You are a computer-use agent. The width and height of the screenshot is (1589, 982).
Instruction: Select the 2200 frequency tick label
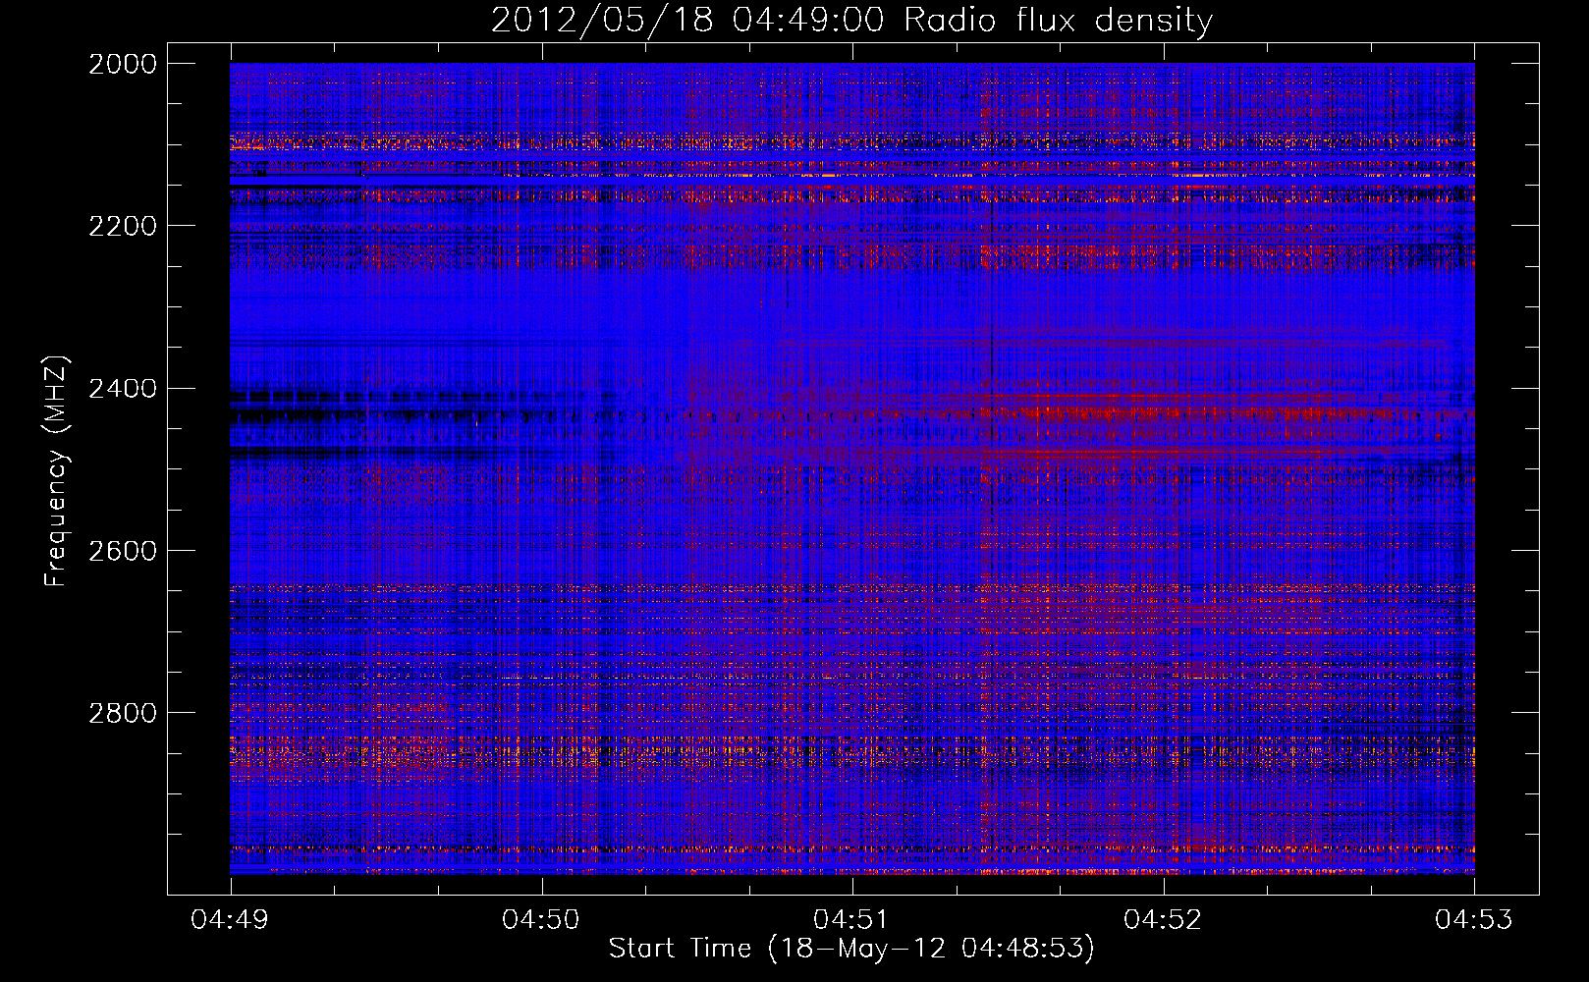coord(123,226)
